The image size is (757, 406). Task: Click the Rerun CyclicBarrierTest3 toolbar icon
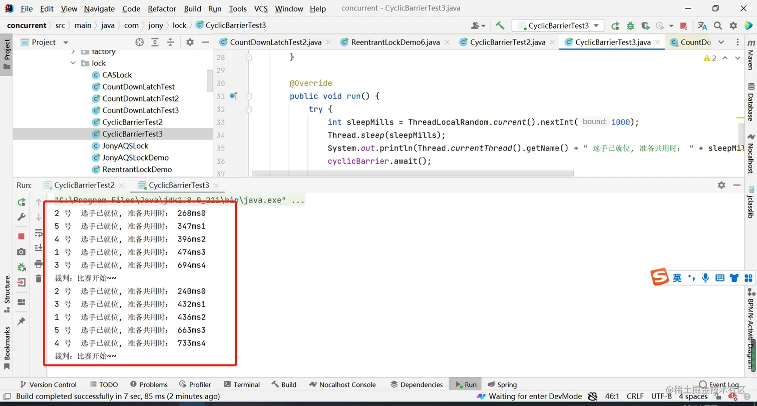click(615, 25)
